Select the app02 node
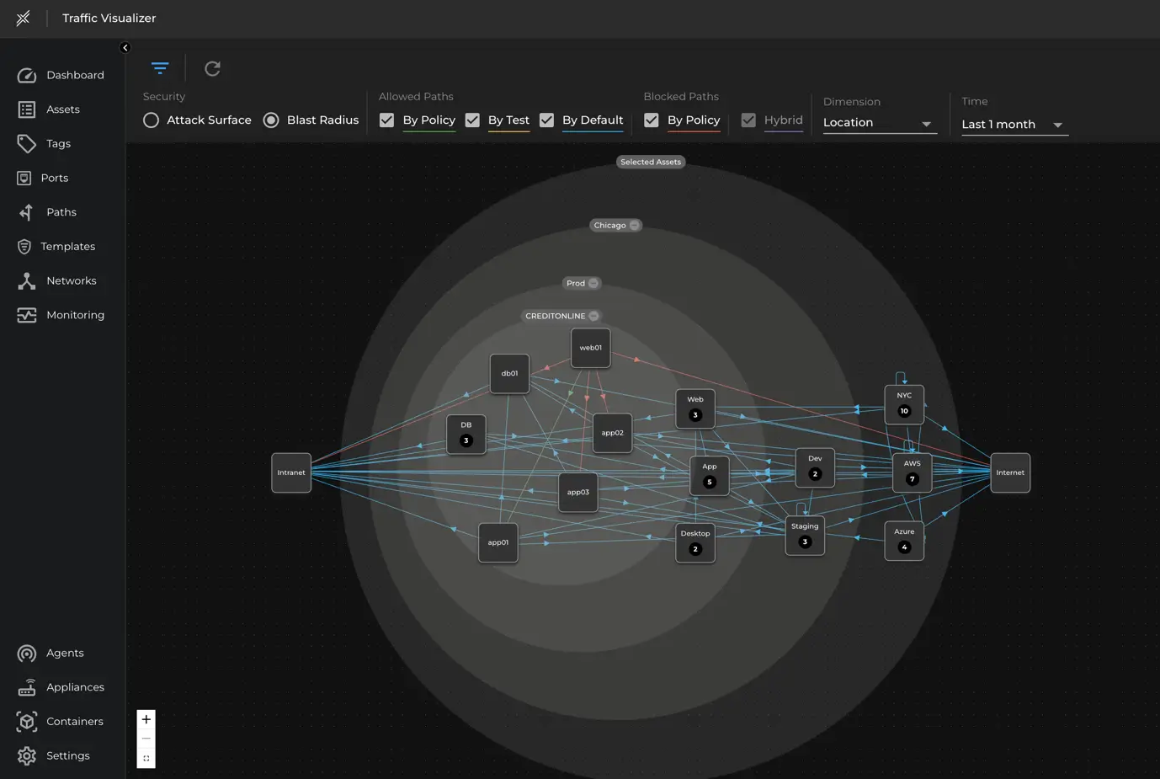The height and width of the screenshot is (779, 1160). click(613, 433)
